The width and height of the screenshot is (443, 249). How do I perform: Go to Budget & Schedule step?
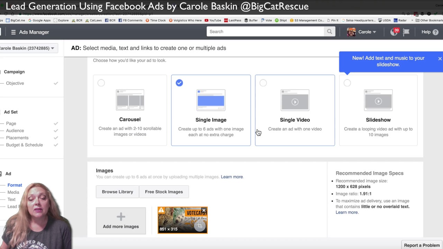click(24, 145)
